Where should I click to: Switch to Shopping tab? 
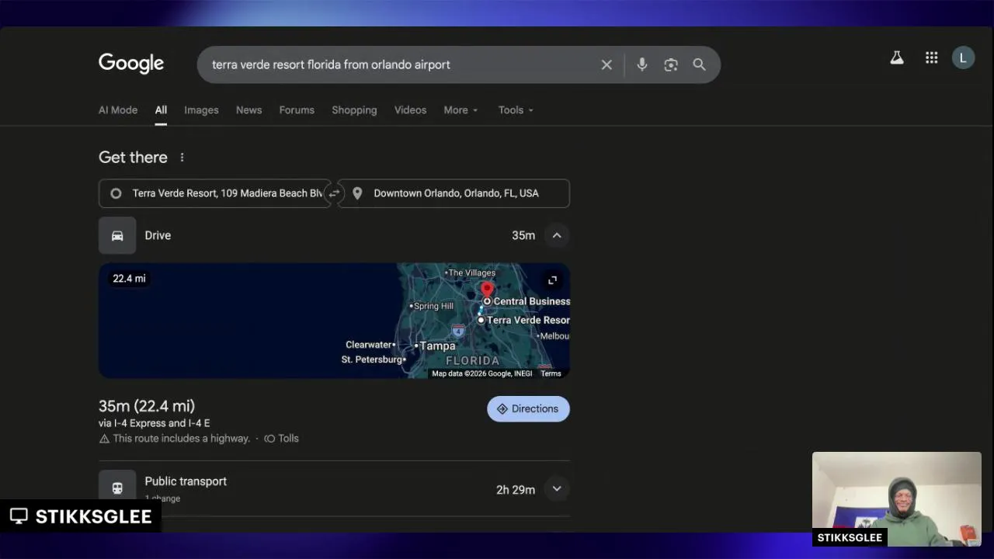[x=354, y=110]
